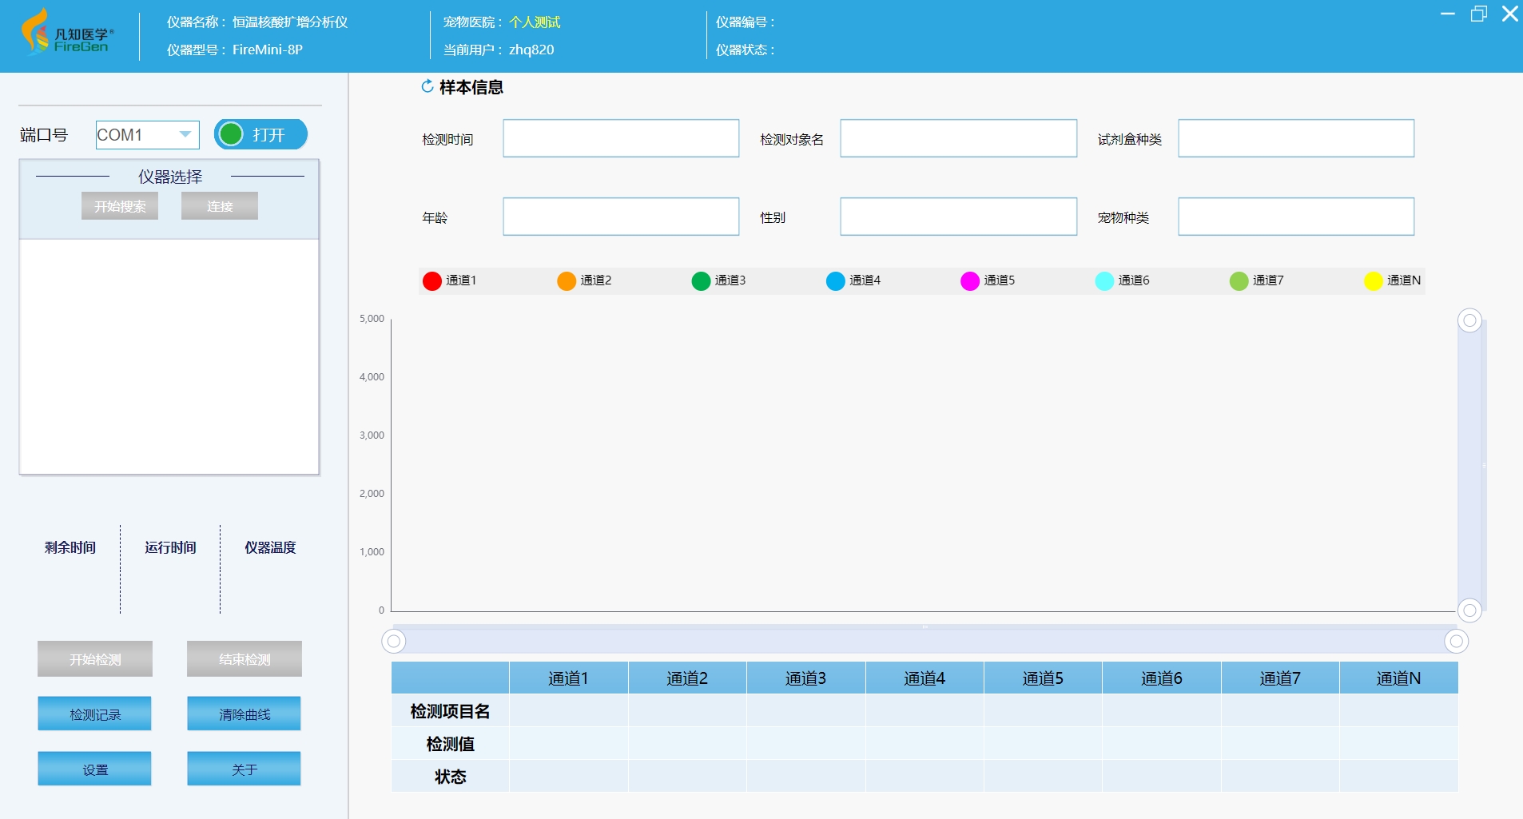Close the application window
Viewport: 1523px width, 819px height.
[1510, 14]
